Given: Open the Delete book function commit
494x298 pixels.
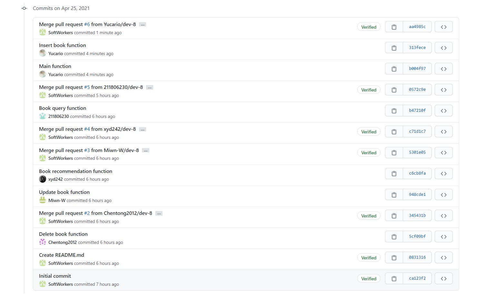Looking at the screenshot, I should (x=63, y=234).
